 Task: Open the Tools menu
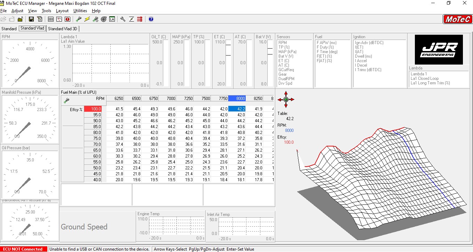(46, 11)
